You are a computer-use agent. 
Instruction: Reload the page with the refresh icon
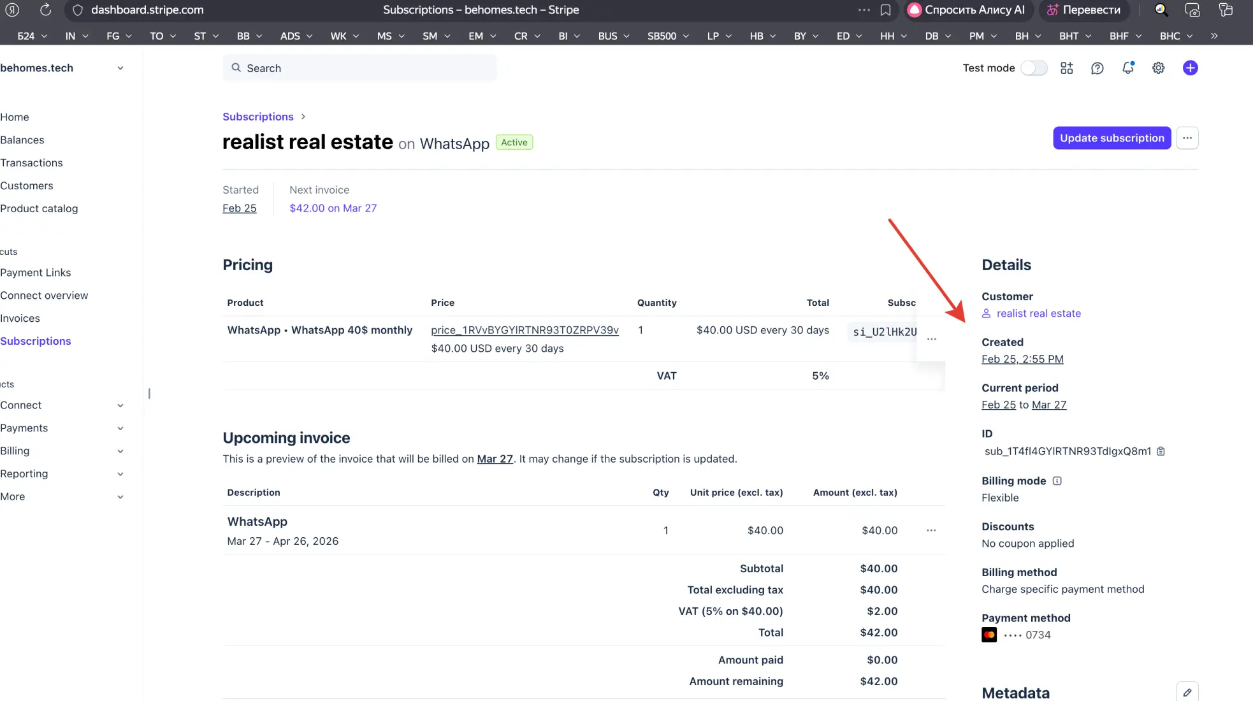(45, 10)
